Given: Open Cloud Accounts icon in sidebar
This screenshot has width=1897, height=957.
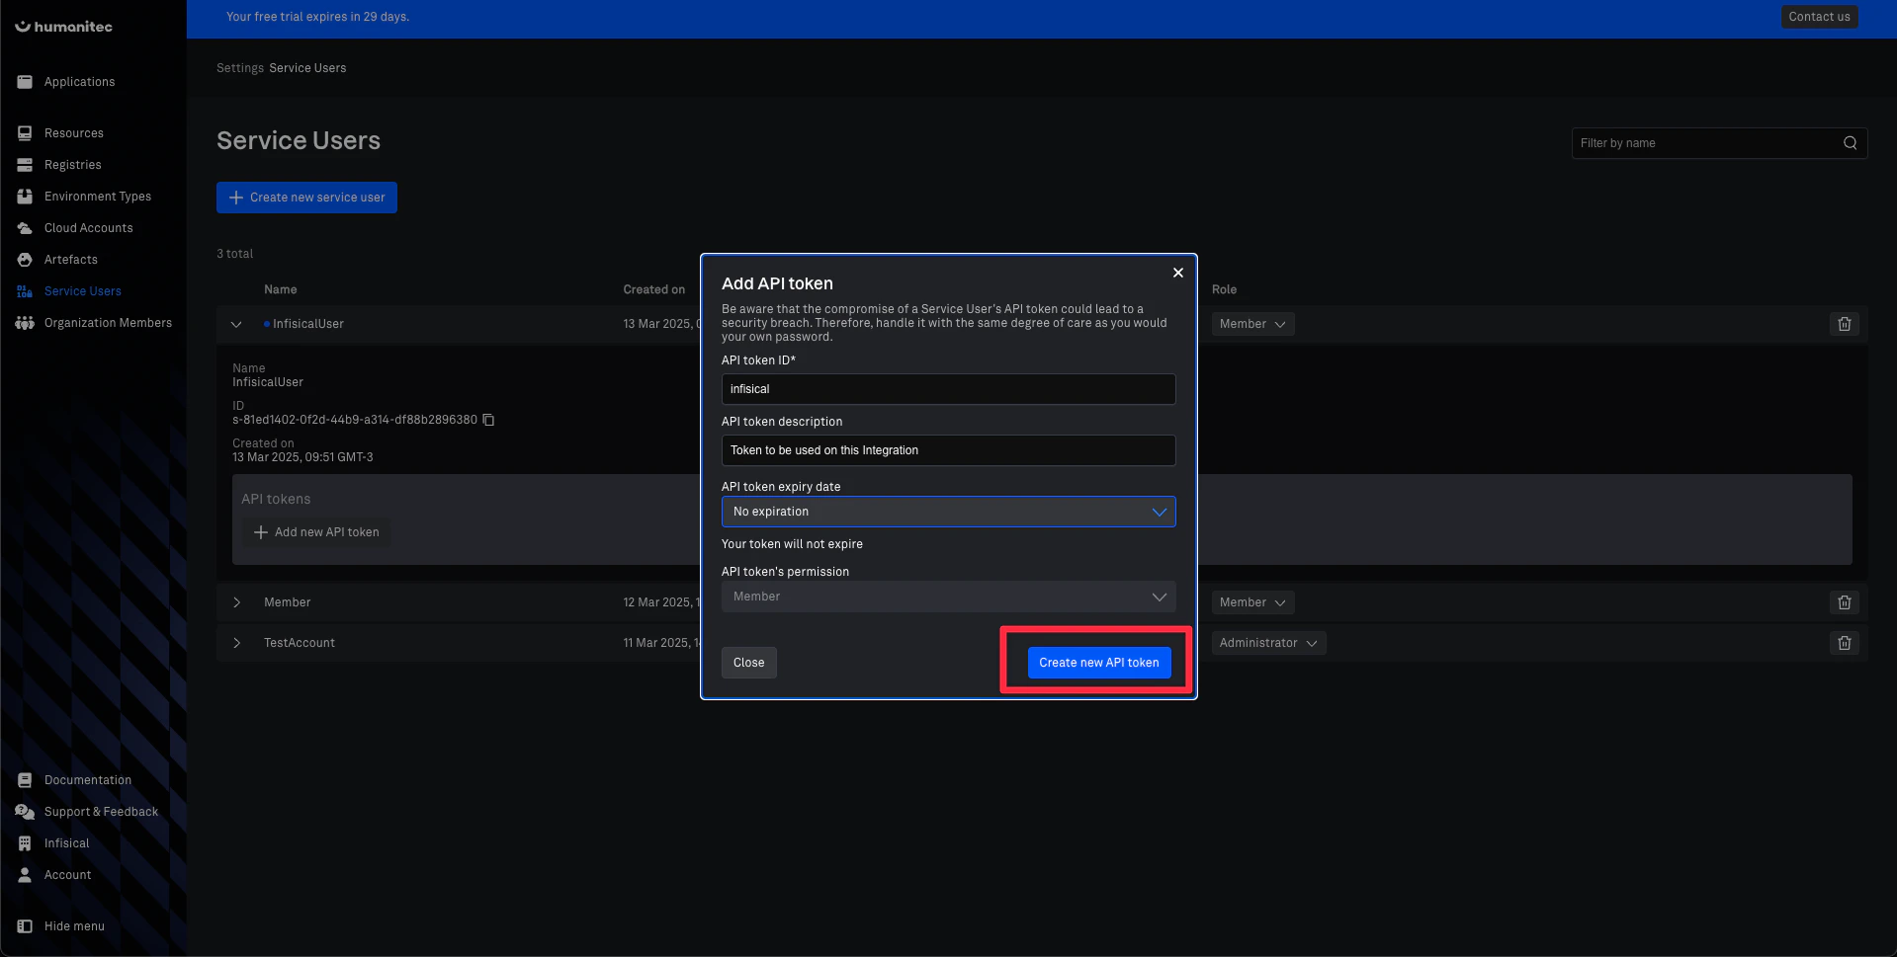Looking at the screenshot, I should pyautogui.click(x=25, y=228).
